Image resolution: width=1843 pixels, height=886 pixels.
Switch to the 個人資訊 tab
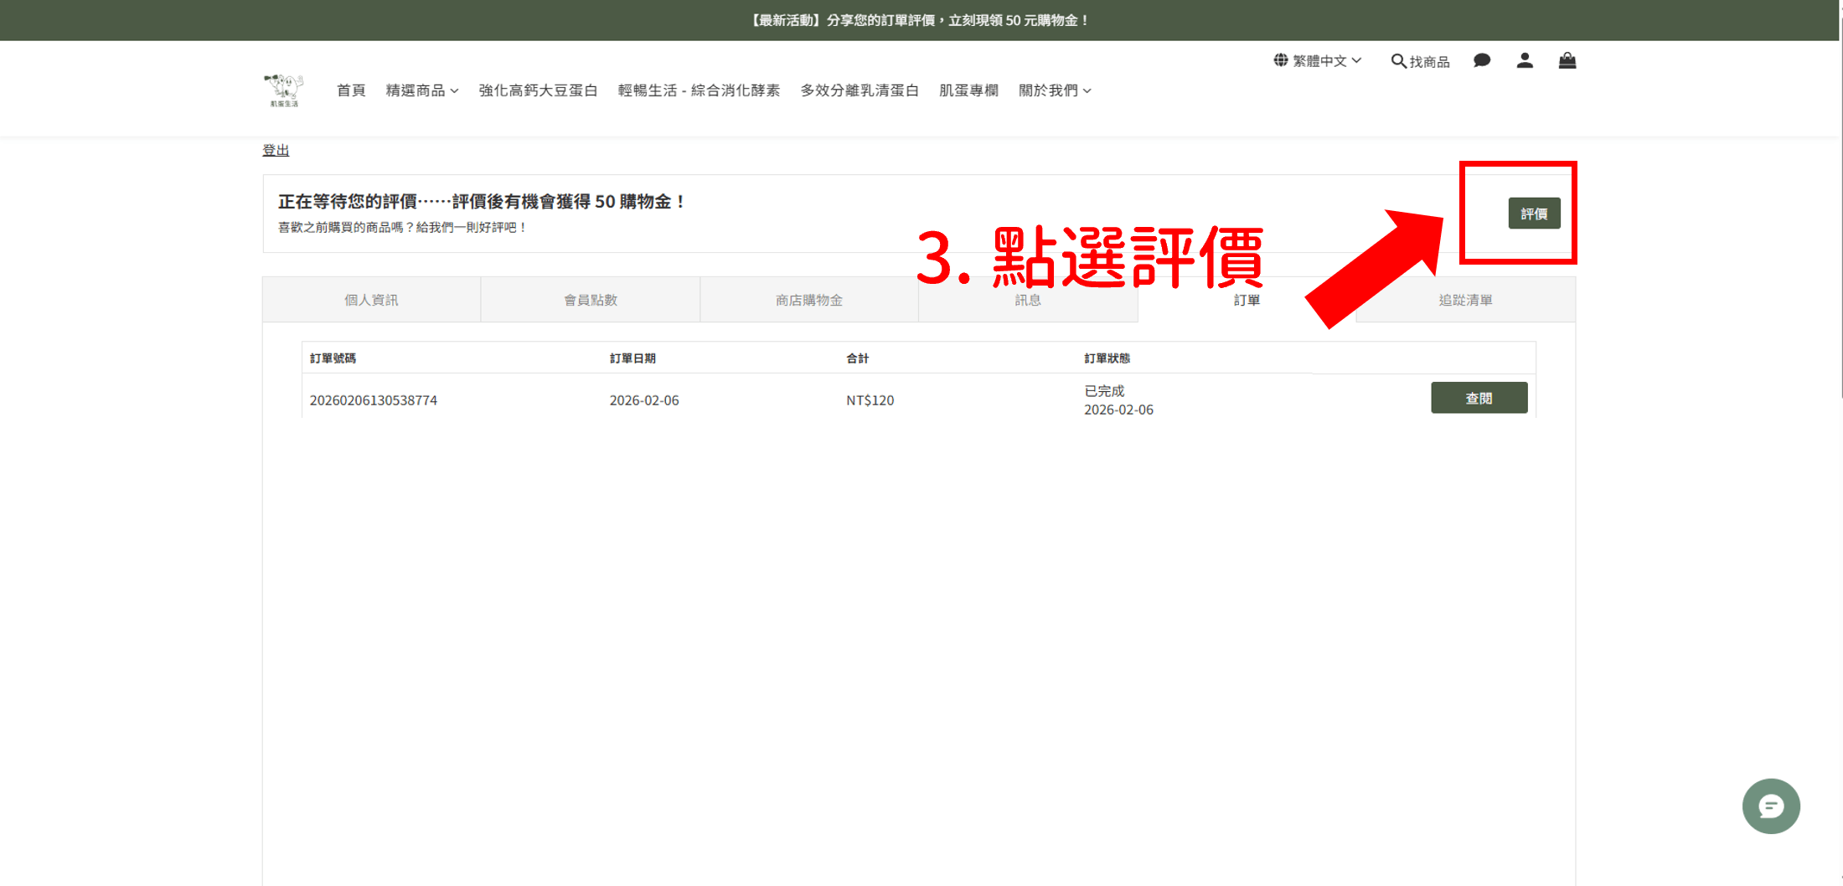pos(371,300)
